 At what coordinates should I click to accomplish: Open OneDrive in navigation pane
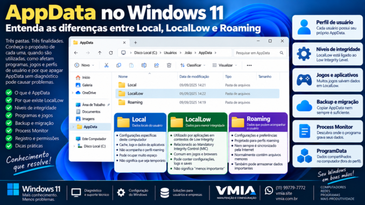tap(86, 93)
